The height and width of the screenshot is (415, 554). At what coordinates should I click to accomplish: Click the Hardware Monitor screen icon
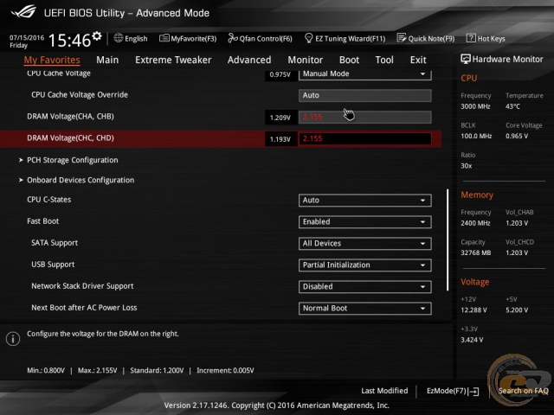click(x=466, y=59)
